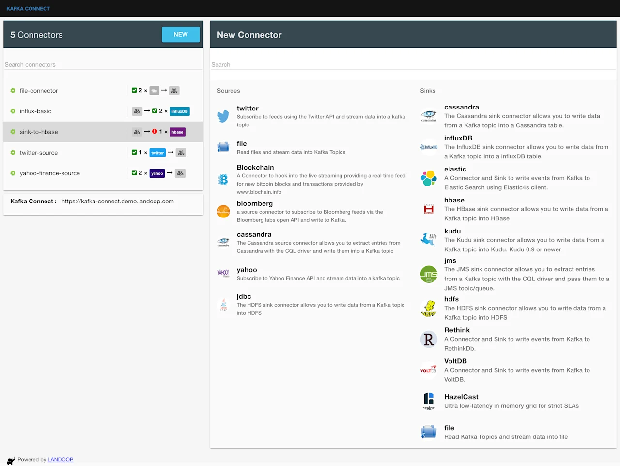Click the Kafka cluster icon in influx-basic row
This screenshot has height=466, width=620.
(138, 111)
